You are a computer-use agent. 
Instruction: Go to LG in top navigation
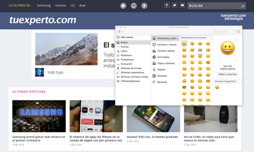pyautogui.click(x=73, y=5)
